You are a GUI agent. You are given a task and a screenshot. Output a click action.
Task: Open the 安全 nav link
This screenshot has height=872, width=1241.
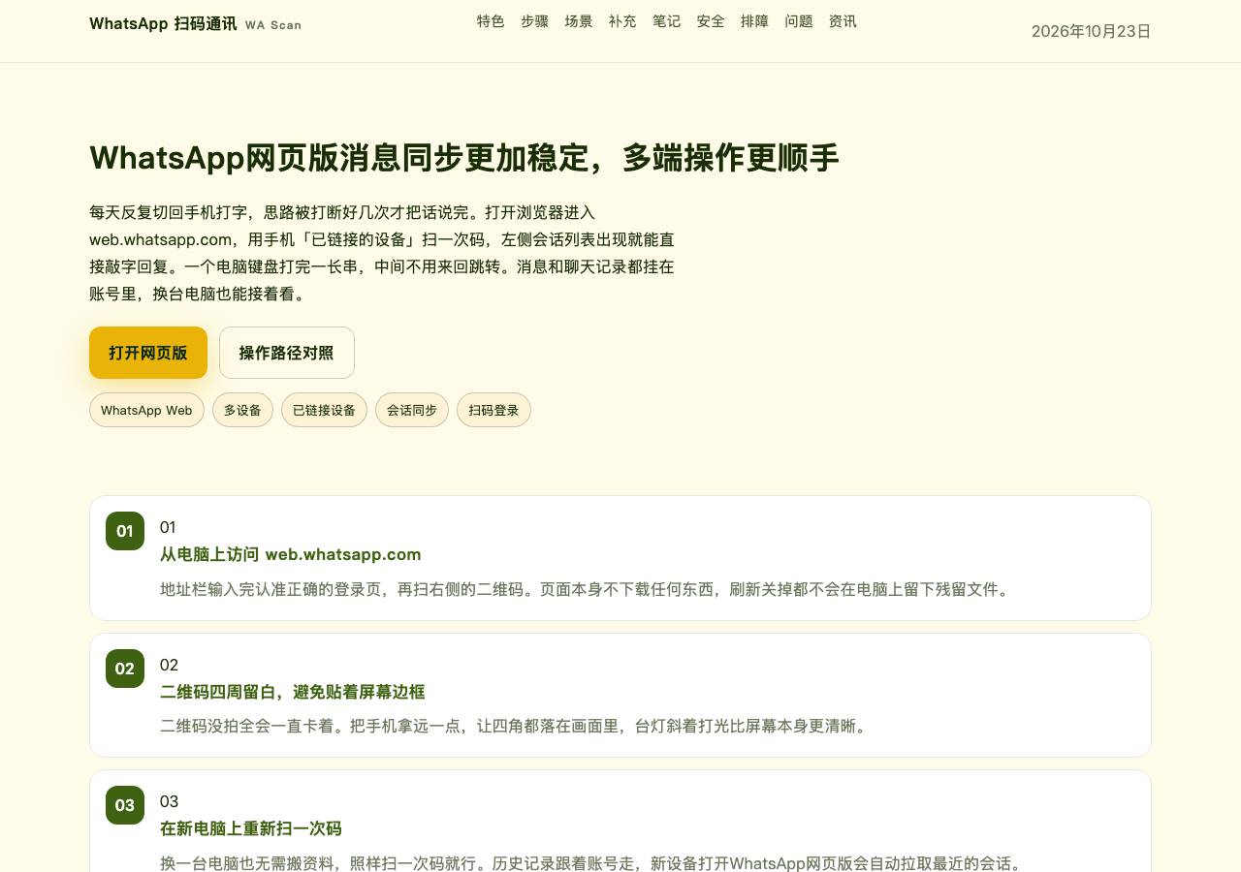point(711,21)
